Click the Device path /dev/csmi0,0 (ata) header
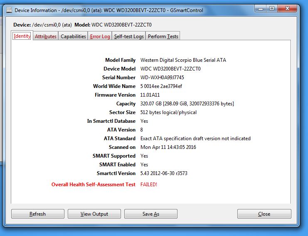Screen dimensions: 308x236 pos(52,25)
